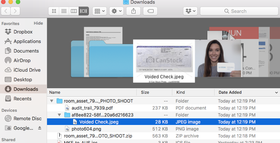Open iCloud Drive in the sidebar
This screenshot has height=143, width=280.
click(x=23, y=70)
